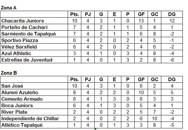Viewport: 188px width, 130px height.
Task: Click the San José team name
Action: (x=12, y=86)
